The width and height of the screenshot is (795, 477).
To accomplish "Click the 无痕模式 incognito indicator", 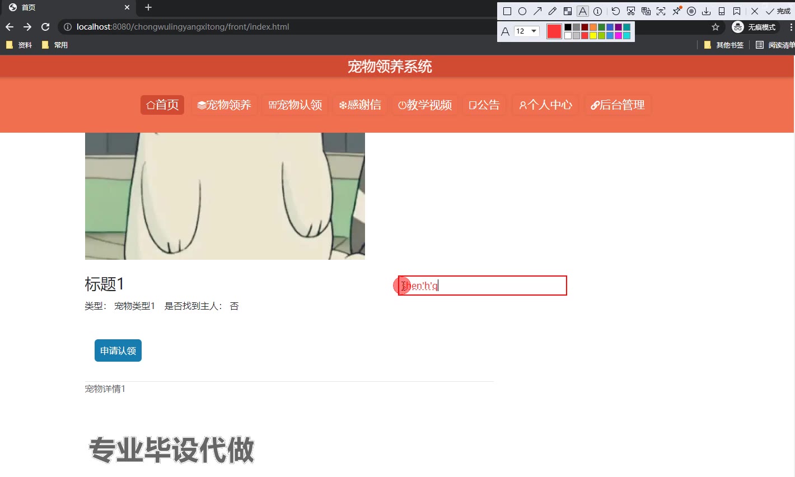I will (755, 27).
